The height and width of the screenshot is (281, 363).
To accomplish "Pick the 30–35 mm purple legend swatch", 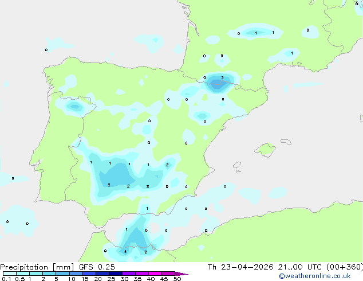I will click(x=129, y=274).
